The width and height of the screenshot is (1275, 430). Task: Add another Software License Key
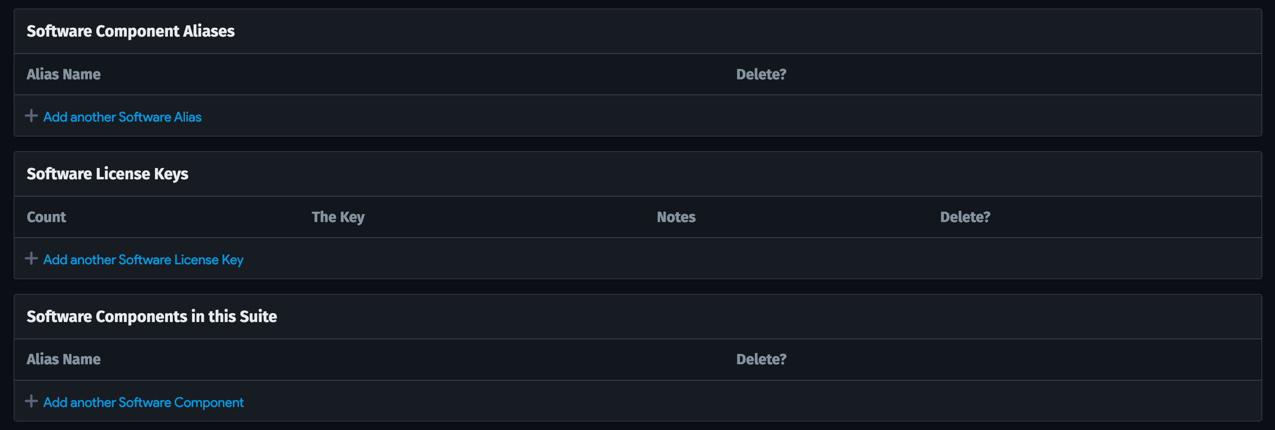pyautogui.click(x=143, y=259)
